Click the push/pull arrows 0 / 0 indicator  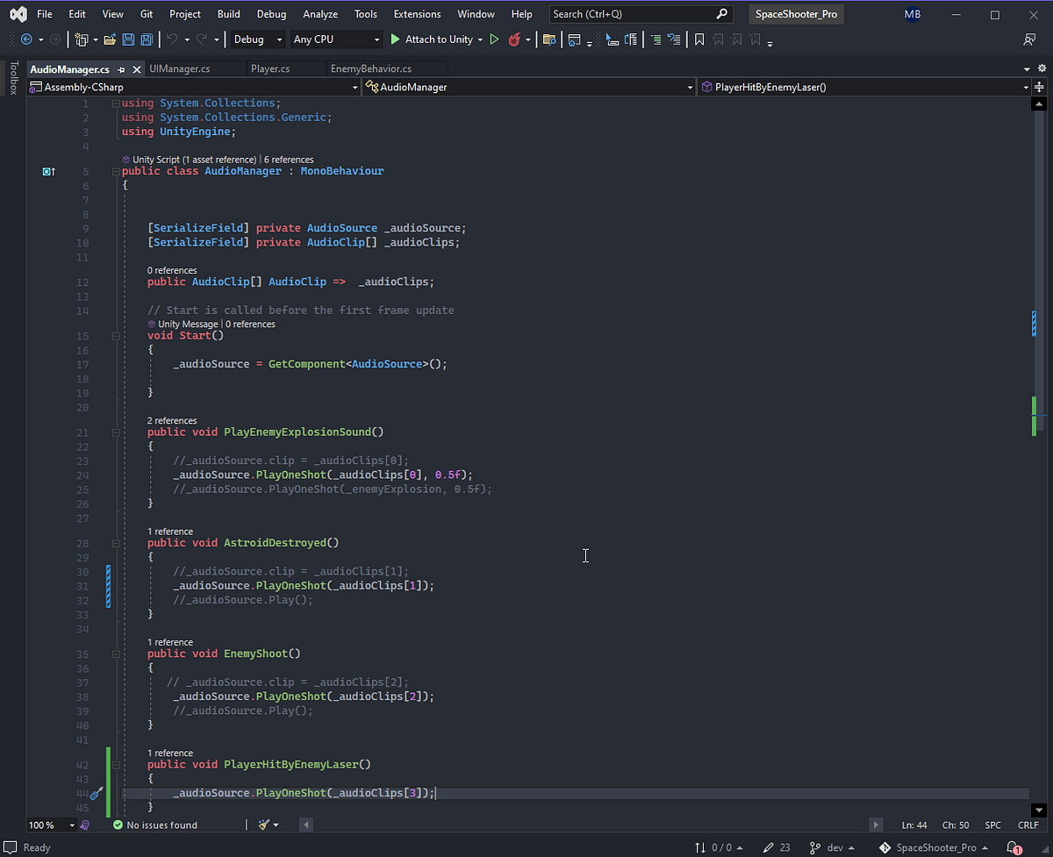[719, 847]
